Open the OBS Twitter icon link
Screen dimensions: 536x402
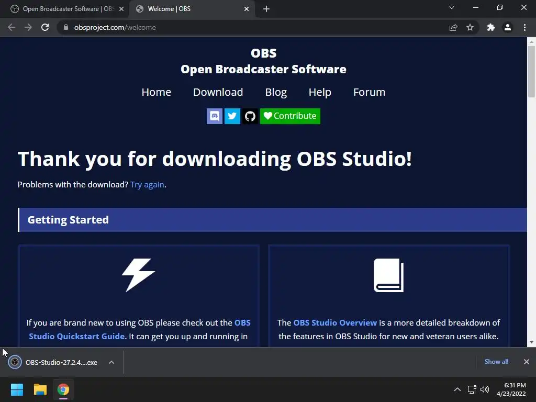(232, 116)
